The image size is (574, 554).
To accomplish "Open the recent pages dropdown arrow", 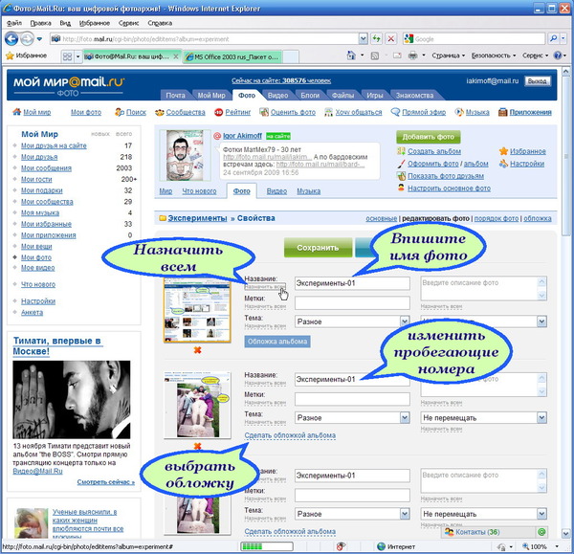I will coord(39,39).
